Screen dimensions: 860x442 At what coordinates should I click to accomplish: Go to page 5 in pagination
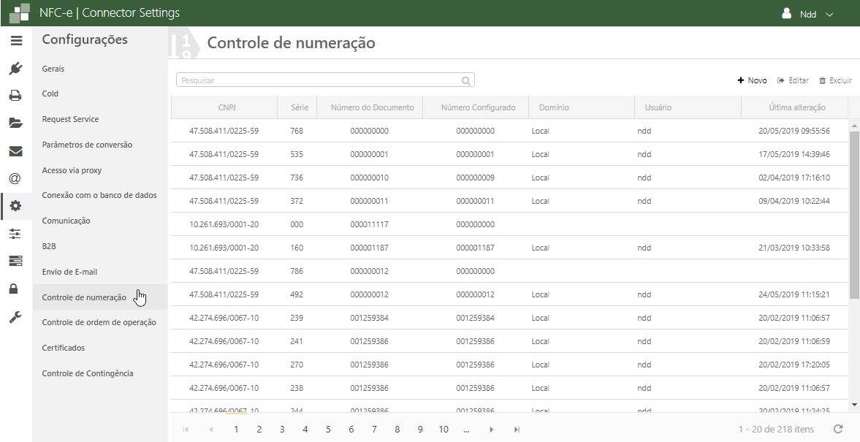coord(328,430)
